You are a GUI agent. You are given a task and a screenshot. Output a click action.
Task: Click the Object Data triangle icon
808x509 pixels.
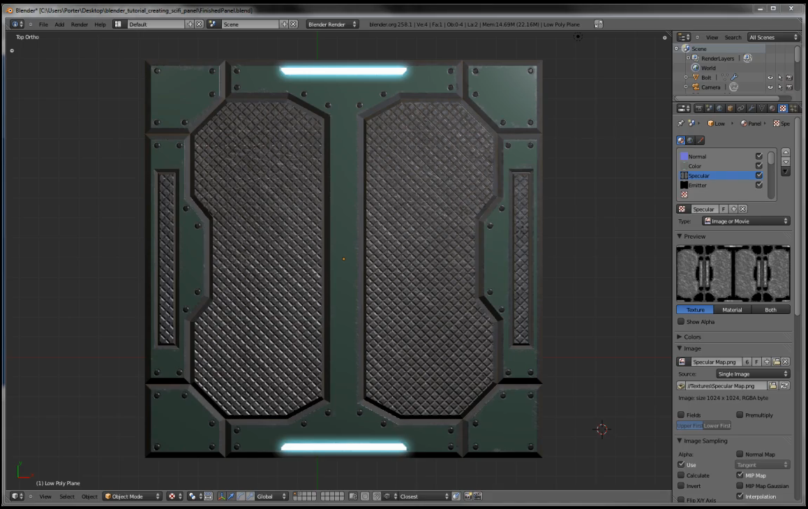(x=762, y=108)
